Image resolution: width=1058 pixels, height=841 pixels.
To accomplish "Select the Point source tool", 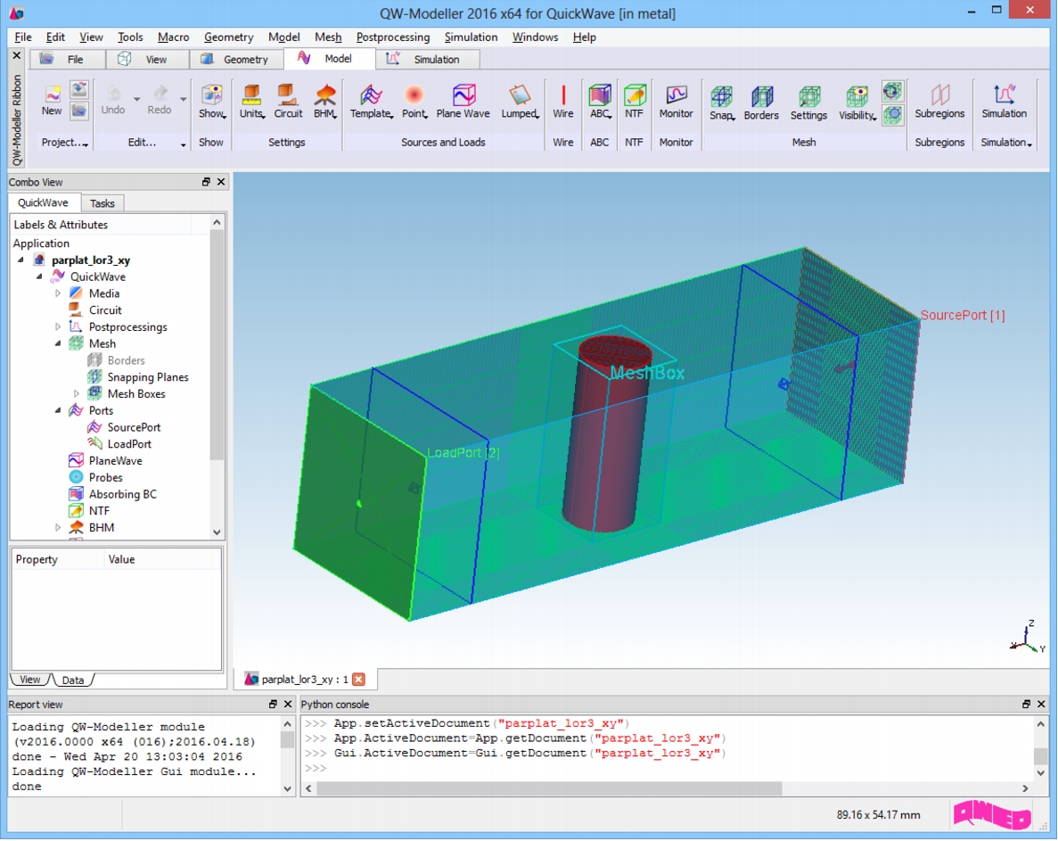I will 414,102.
